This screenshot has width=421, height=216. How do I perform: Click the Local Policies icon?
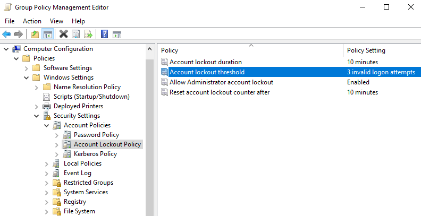pyautogui.click(x=56, y=163)
